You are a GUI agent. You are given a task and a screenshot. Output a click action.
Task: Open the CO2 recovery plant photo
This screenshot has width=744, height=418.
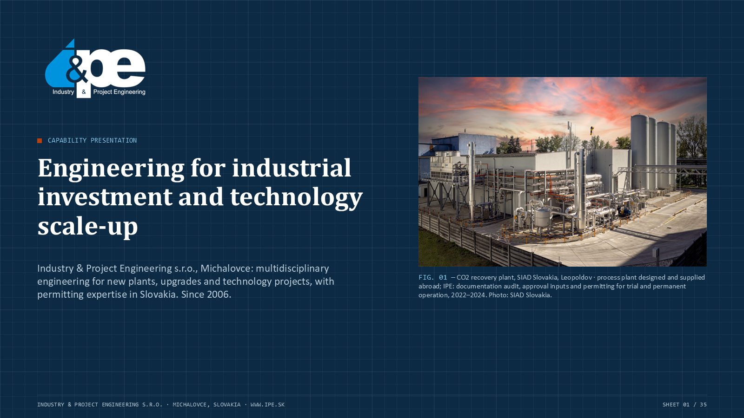[x=563, y=172]
